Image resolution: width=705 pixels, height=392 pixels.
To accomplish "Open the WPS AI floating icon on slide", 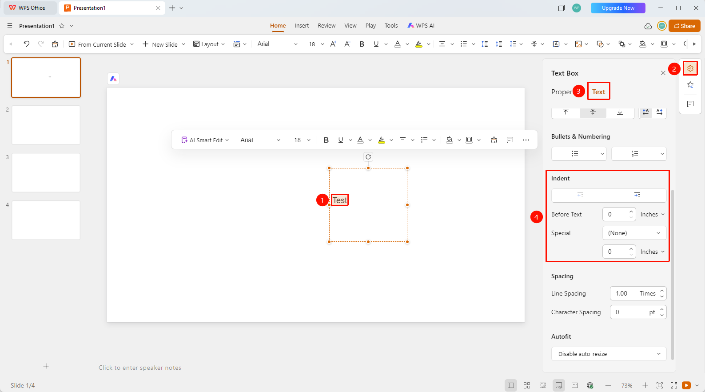I will [x=113, y=79].
